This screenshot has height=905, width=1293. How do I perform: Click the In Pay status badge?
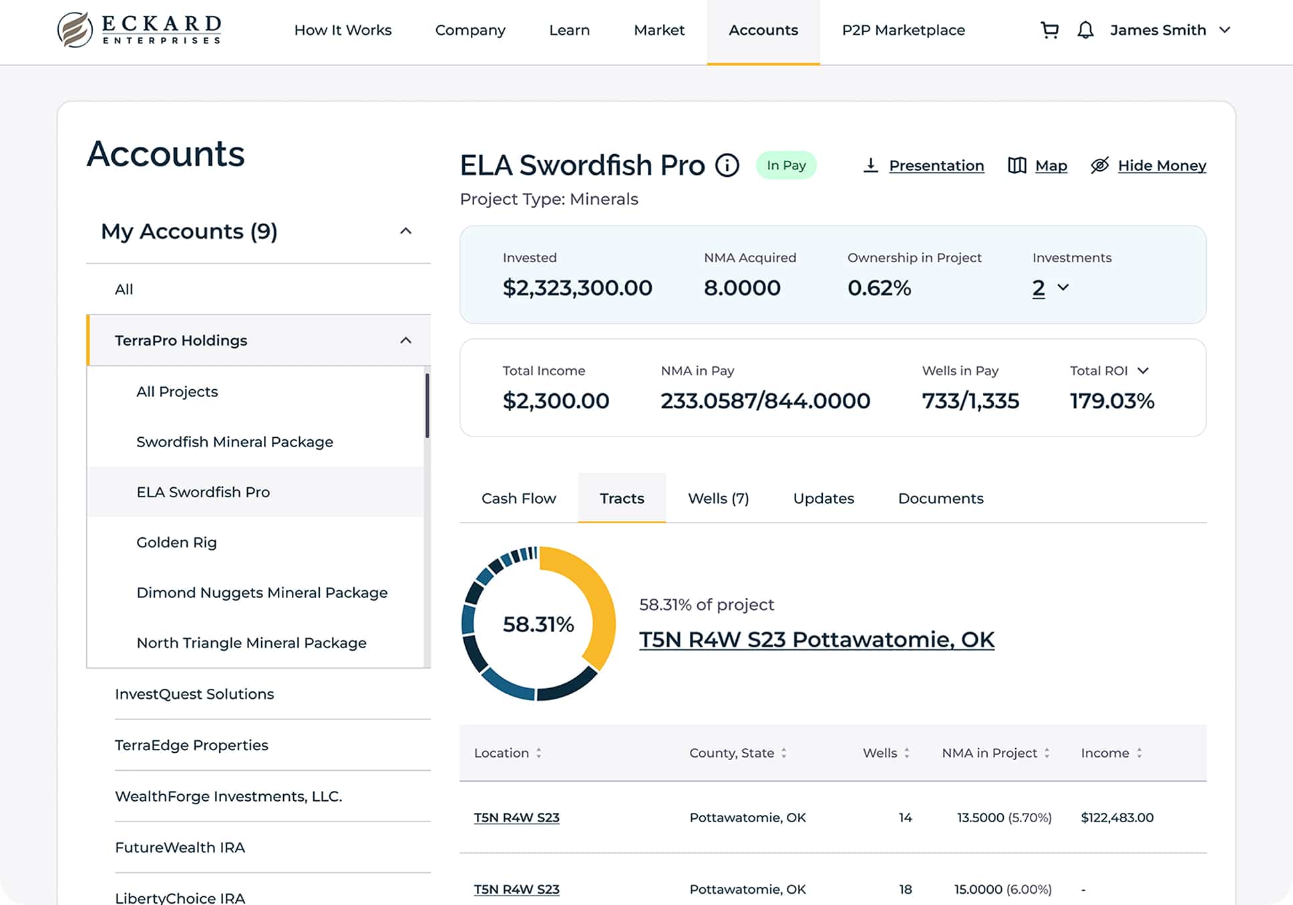[786, 165]
